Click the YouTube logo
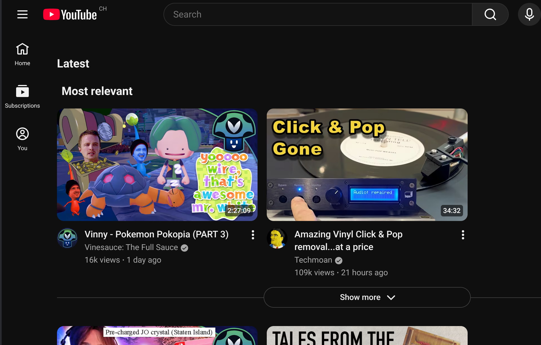Viewport: 541px width, 345px height. point(70,15)
